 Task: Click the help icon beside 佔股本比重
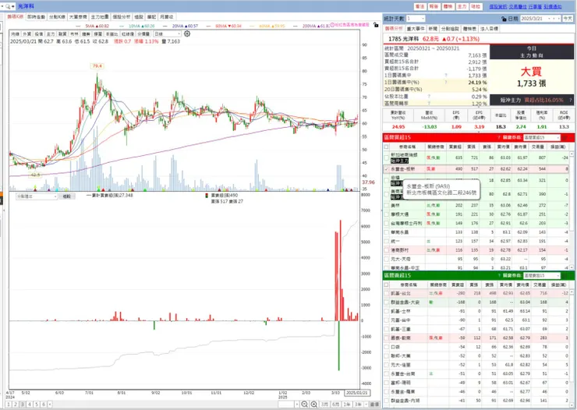pos(429,97)
